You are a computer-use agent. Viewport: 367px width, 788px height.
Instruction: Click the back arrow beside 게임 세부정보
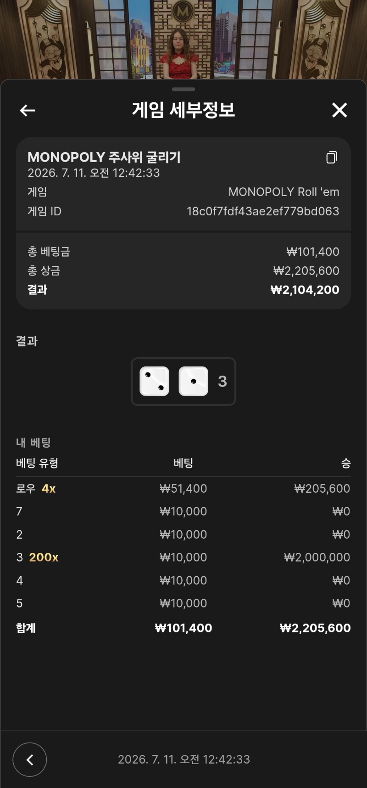[28, 110]
